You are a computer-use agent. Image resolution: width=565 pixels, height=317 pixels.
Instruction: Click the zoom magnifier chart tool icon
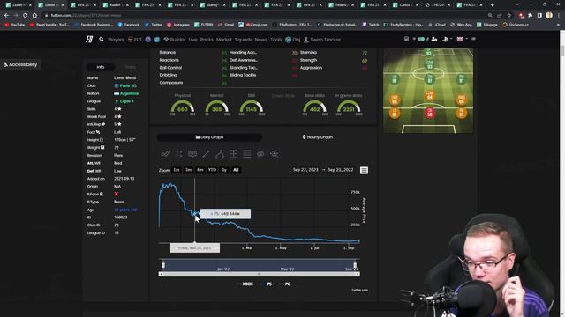coord(274,154)
